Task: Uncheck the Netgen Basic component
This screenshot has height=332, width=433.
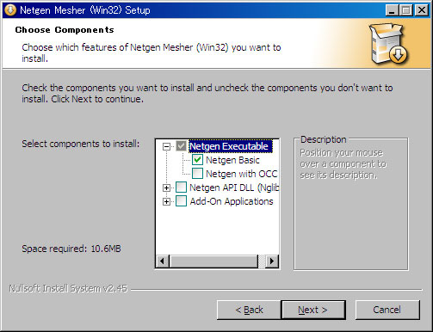Action: (197, 160)
